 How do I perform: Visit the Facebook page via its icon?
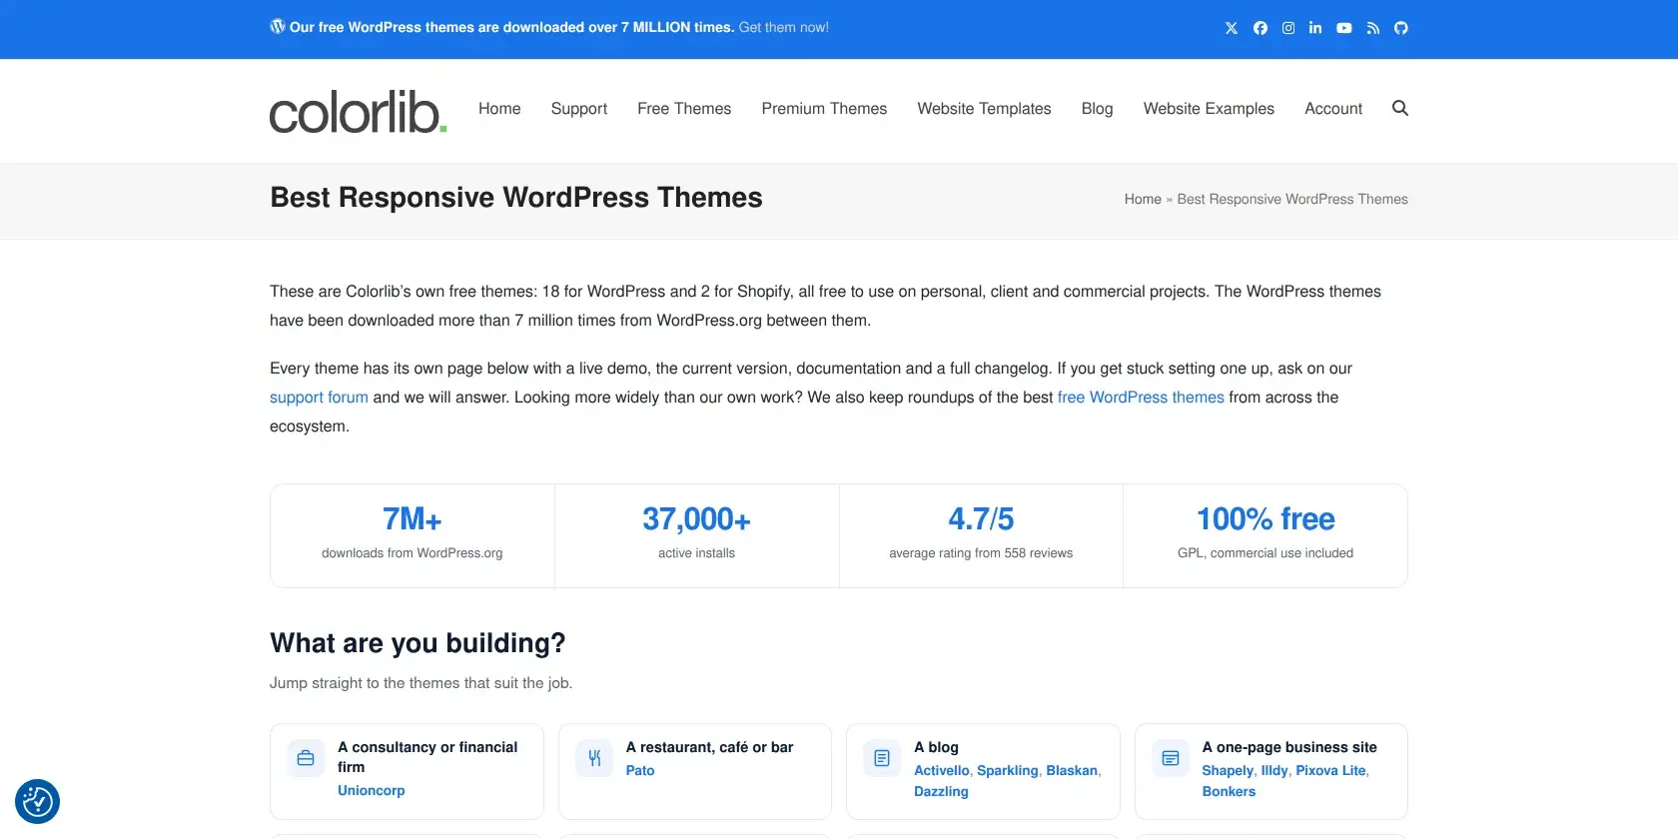pyautogui.click(x=1260, y=28)
